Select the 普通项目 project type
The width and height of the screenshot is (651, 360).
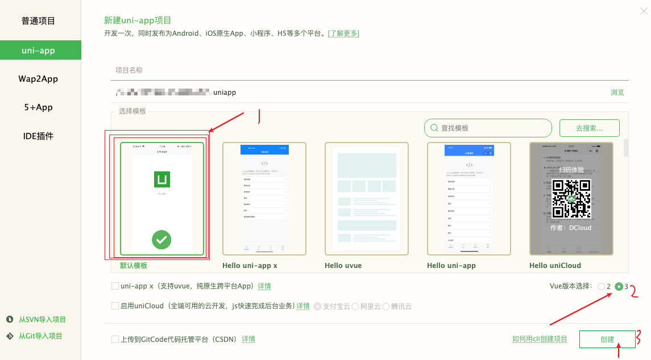[x=38, y=21]
